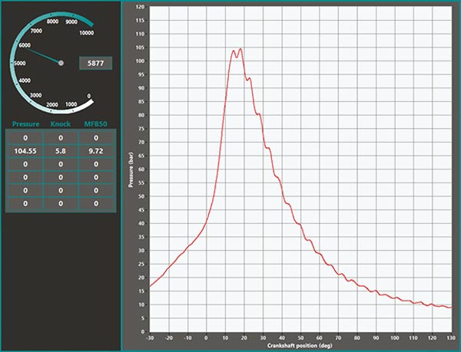The height and width of the screenshot is (352, 461).
Task: Click the peak of the red pressure curve
Action: click(x=240, y=49)
